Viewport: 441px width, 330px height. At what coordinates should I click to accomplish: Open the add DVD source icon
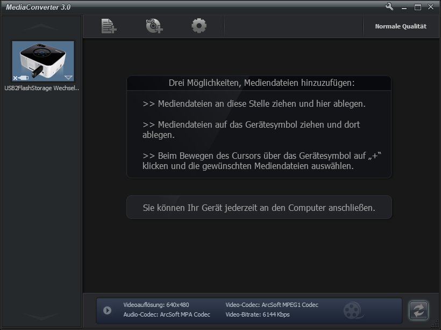(154, 26)
